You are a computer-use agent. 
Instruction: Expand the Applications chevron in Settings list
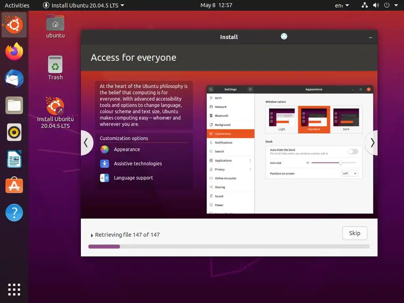[250, 161]
